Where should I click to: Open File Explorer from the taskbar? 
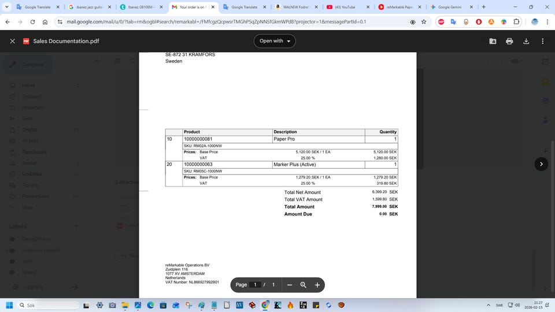[x=125, y=305]
